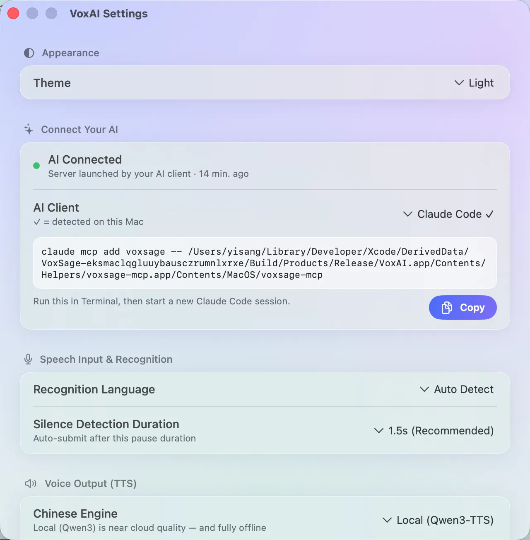
Task: Click the Silence Detection Duration label
Action: [106, 424]
